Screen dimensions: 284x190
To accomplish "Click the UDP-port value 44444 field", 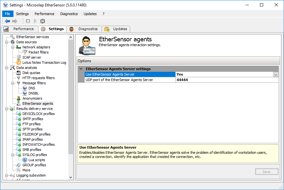I will click(x=227, y=80).
